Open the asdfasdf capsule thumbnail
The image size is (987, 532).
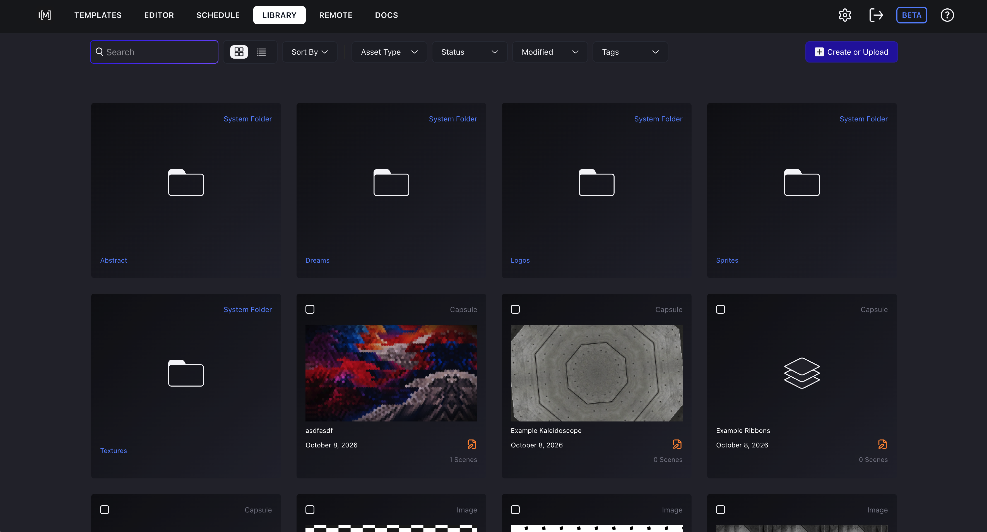tap(391, 373)
